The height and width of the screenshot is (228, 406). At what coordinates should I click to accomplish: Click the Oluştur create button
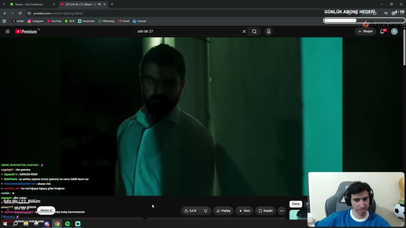pyautogui.click(x=365, y=31)
